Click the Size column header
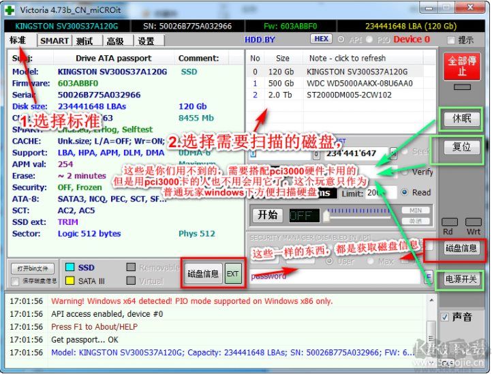The width and height of the screenshot is (492, 374). 283,59
